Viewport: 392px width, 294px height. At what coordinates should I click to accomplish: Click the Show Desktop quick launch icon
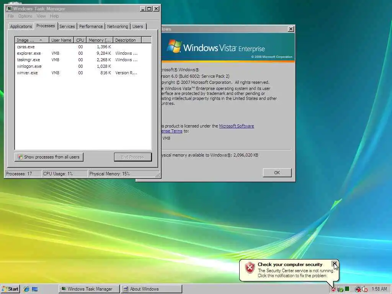[x=35, y=289]
